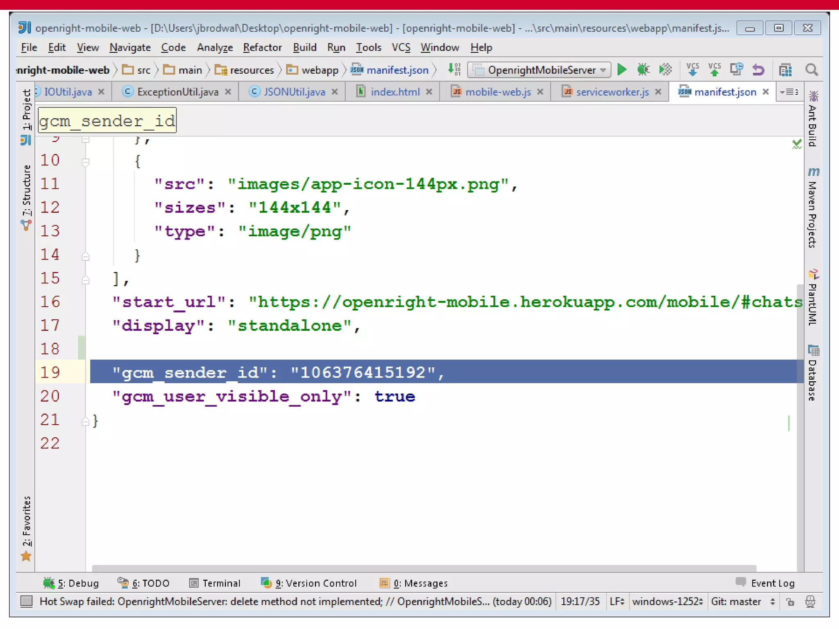Click VCS commit changes icon (green arrow)
The height and width of the screenshot is (629, 839).
coord(714,70)
